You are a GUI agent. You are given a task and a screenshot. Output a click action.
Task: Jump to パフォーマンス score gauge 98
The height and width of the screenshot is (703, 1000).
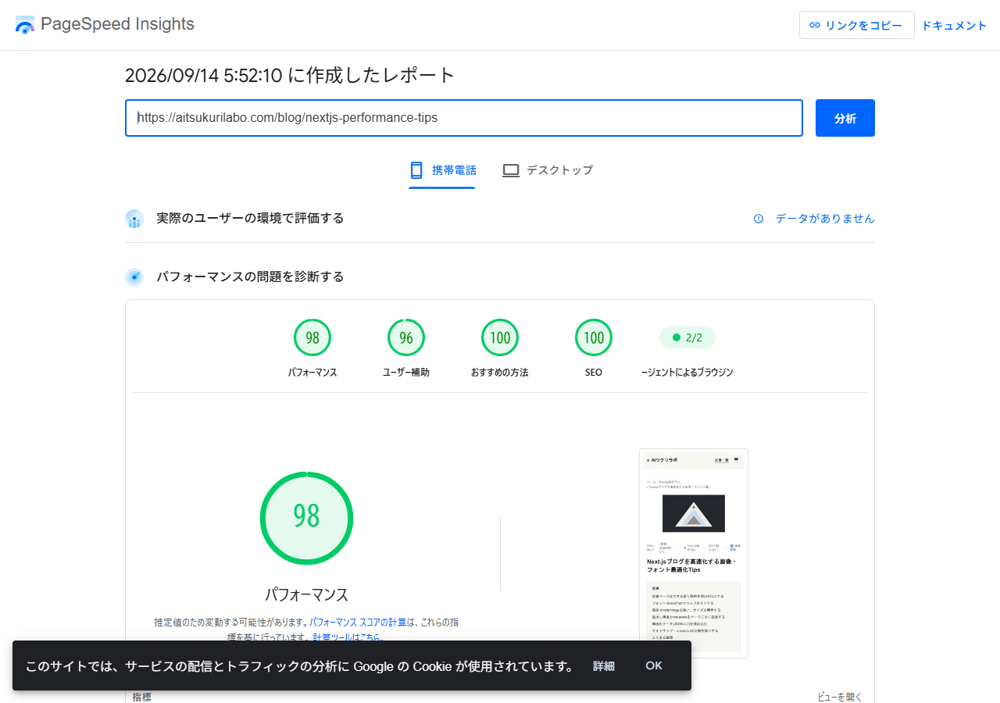point(312,337)
